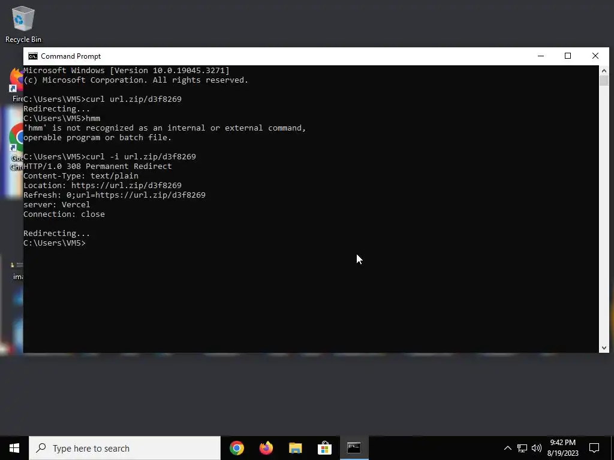
Task: Click the 'server: Vercel' line
Action: click(57, 205)
